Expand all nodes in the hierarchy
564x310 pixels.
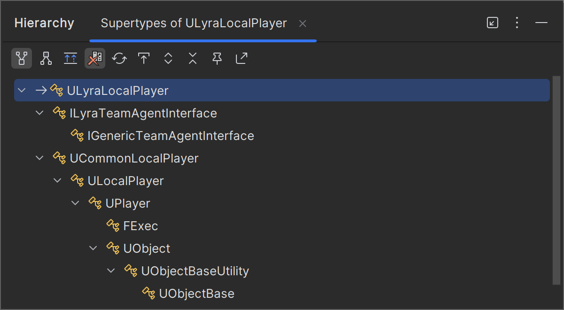click(168, 58)
